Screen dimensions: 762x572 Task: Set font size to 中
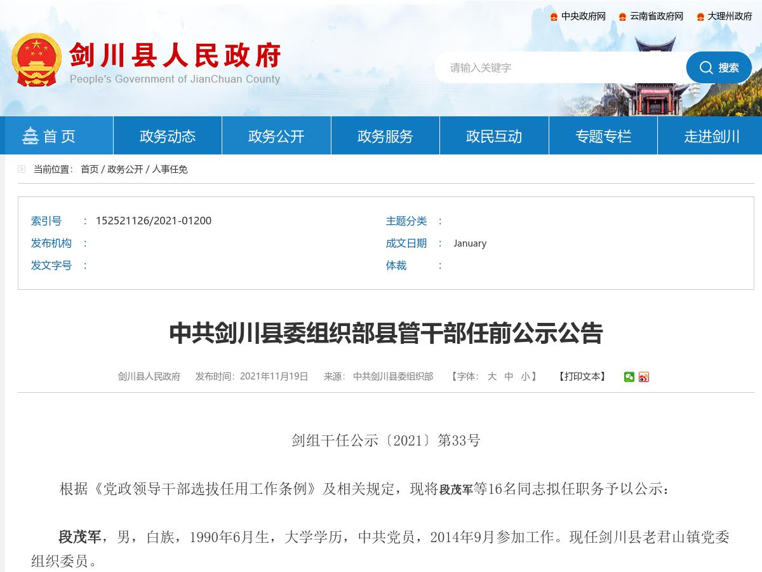(509, 376)
